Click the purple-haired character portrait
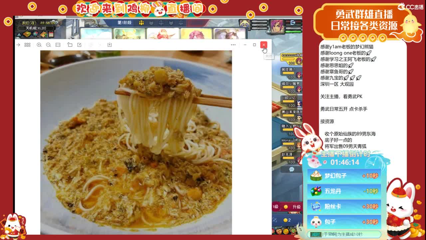 277,26
